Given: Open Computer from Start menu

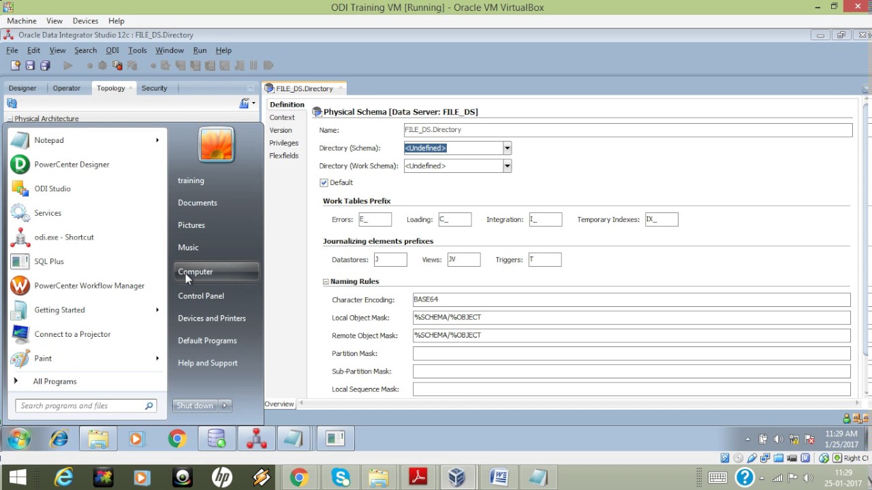Looking at the screenshot, I should 216,272.
